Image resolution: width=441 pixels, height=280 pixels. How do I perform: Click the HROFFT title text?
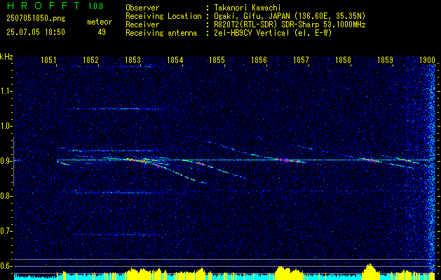43,6
